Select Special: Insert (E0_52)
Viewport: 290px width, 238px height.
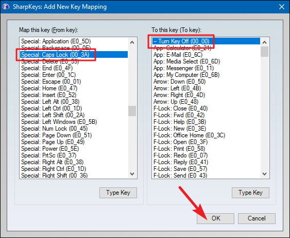click(x=74, y=95)
